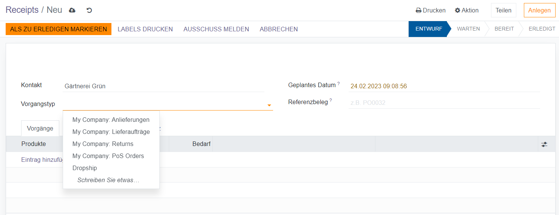Click the Receipts breadcrumb link
Viewport: 559px width, 215px height.
[x=22, y=10]
